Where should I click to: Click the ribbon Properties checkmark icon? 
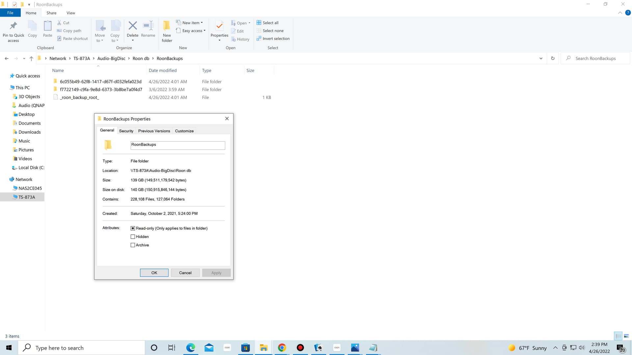coord(219,26)
